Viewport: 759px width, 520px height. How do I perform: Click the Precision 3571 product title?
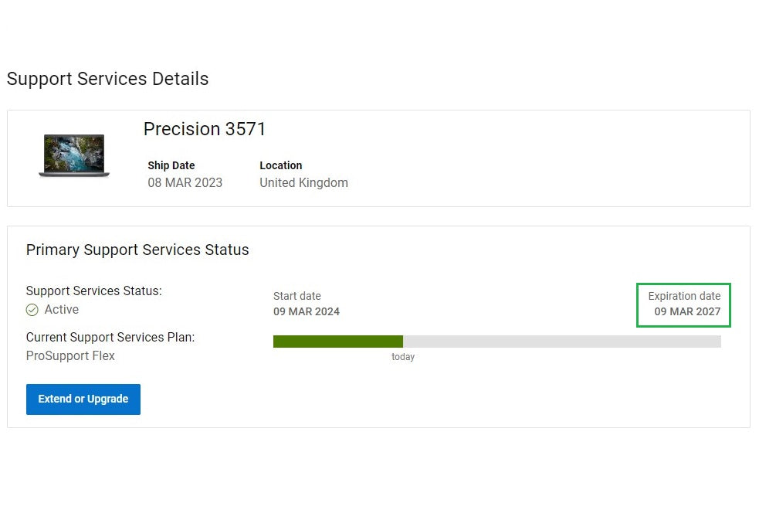click(205, 129)
